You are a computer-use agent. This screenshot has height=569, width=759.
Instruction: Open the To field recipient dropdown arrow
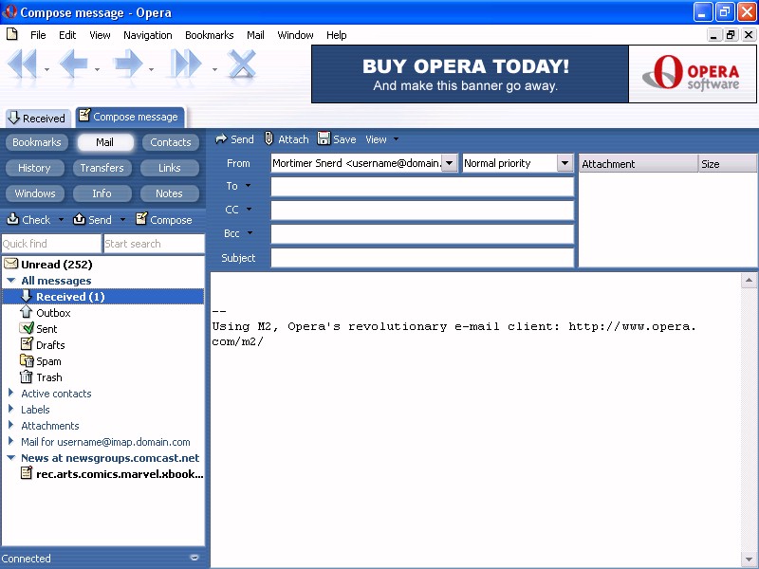tap(249, 186)
